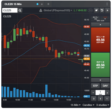112x109 pixels.
Task: Select the CLEZ6 15 Min tab
Action: click(x=13, y=4)
